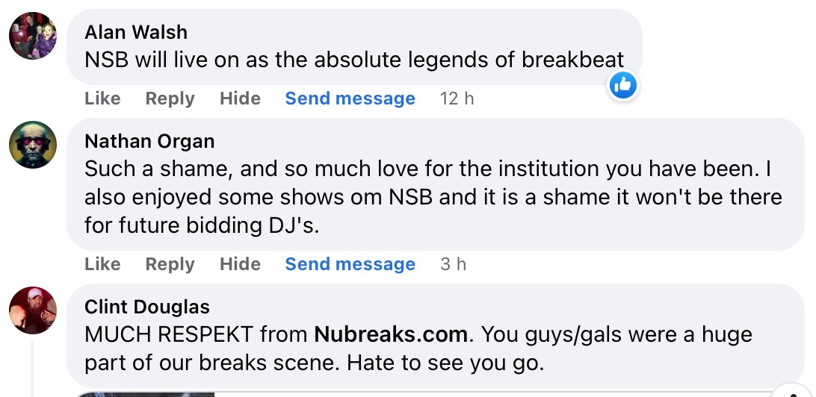Like Alan Walsh's comment

pos(102,99)
